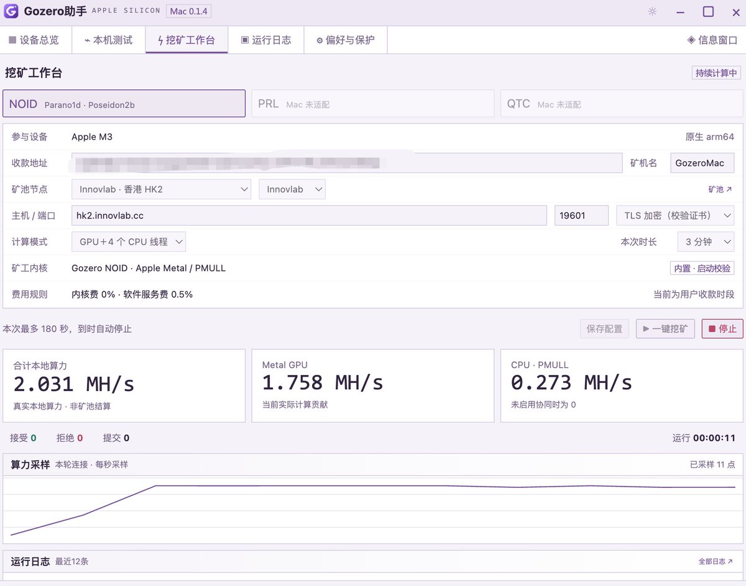Viewport: 746px width, 586px height.
Task: Click the 当前为用户收款时段 text
Action: (694, 294)
